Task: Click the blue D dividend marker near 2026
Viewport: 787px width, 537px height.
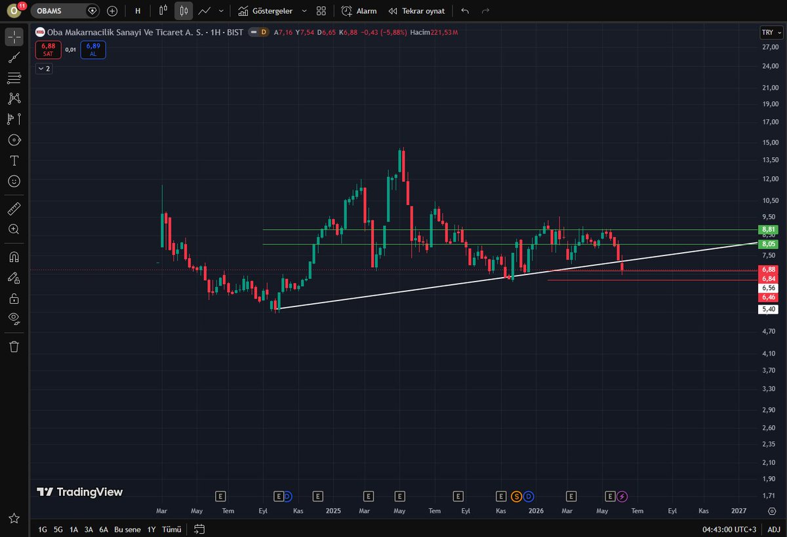Action: point(529,496)
